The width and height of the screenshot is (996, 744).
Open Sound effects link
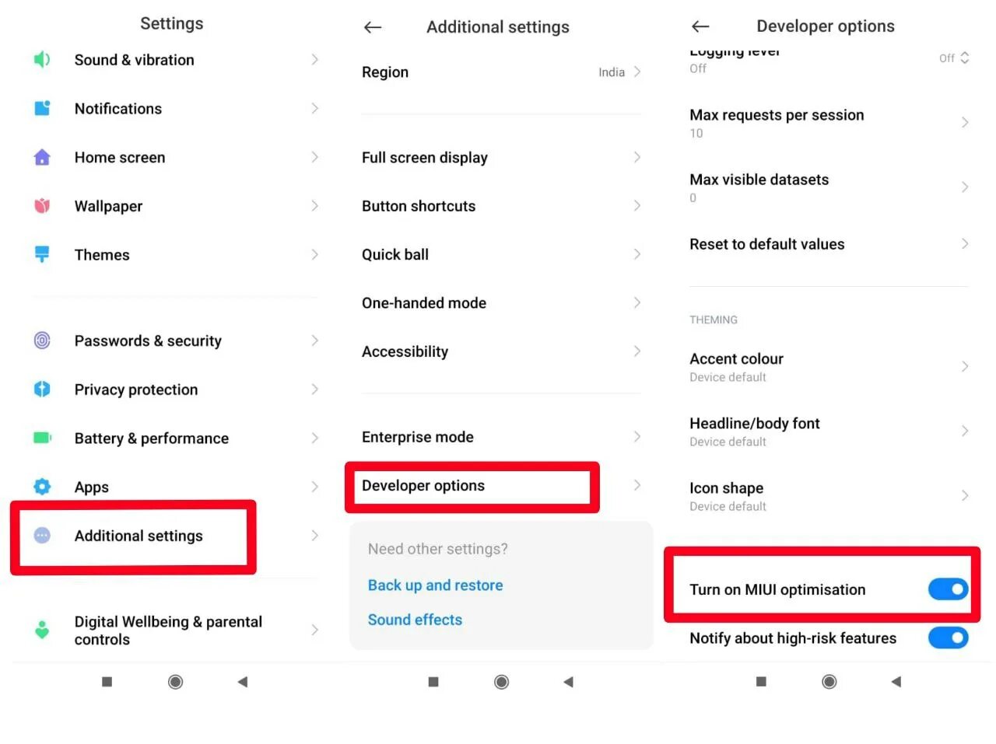point(415,620)
